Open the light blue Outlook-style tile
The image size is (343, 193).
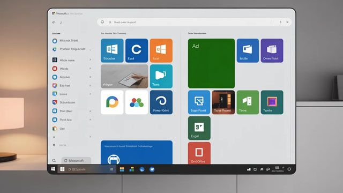[x=112, y=50]
